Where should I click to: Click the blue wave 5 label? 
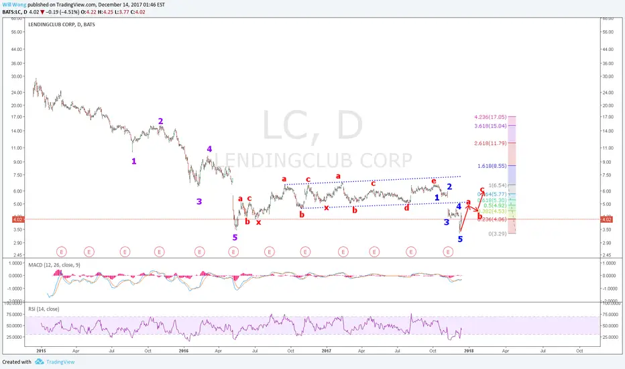pos(460,240)
